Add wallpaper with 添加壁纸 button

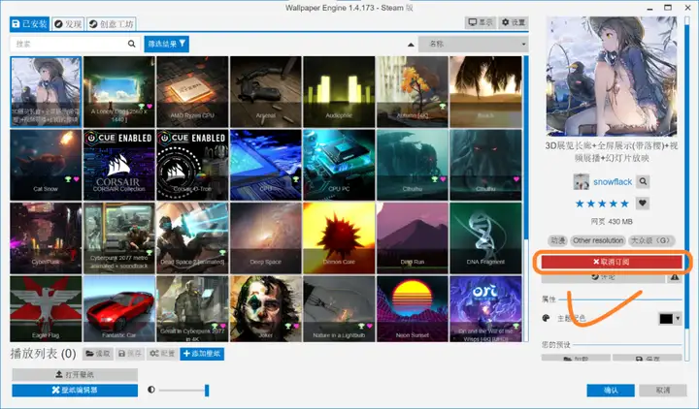pyautogui.click(x=202, y=354)
